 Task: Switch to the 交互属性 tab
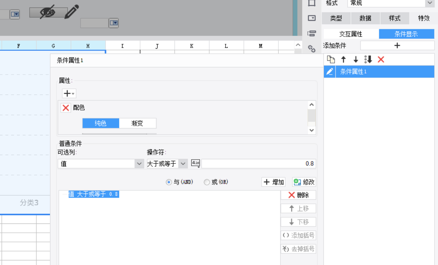click(351, 34)
